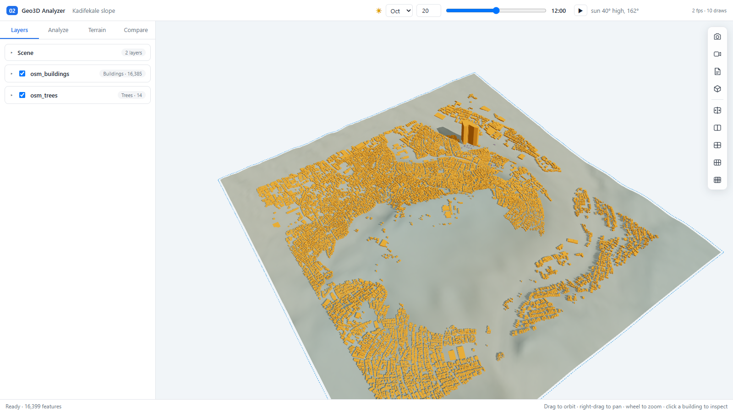
Task: Click the 02 app logo badge
Action: point(12,11)
